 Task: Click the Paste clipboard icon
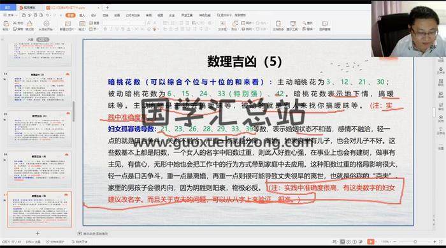point(6,24)
